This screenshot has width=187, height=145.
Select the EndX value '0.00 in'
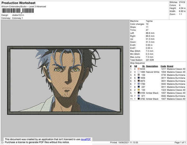(x=149, y=45)
